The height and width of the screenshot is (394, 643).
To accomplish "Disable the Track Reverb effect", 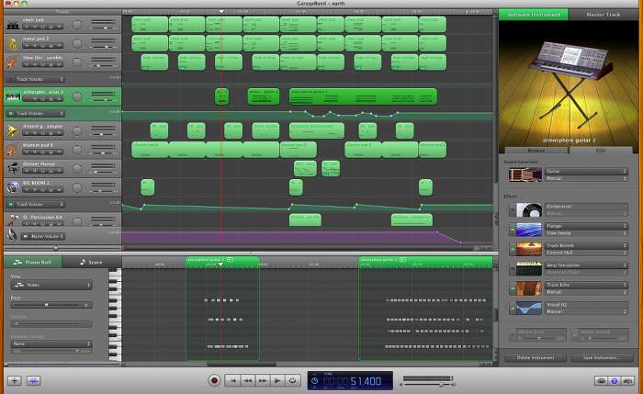I will [x=513, y=249].
